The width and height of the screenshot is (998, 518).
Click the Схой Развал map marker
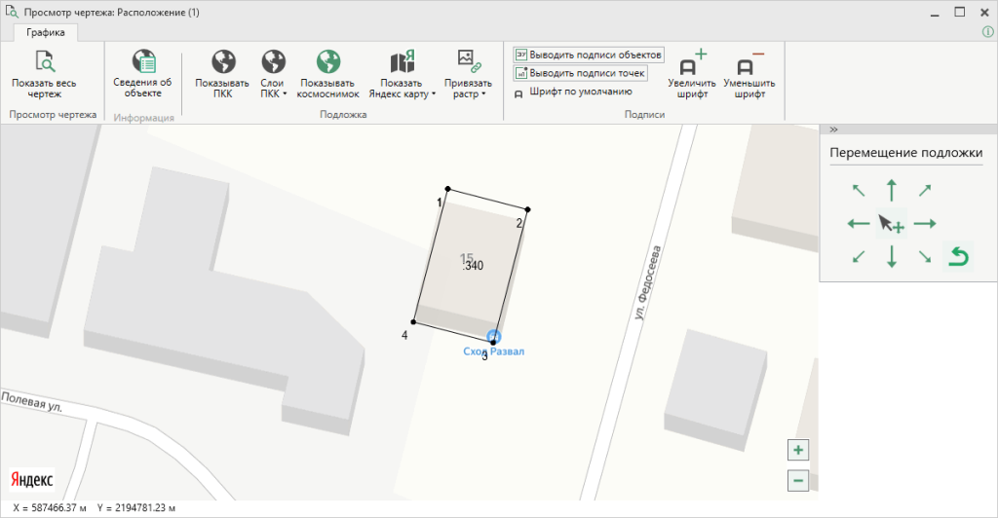[493, 337]
